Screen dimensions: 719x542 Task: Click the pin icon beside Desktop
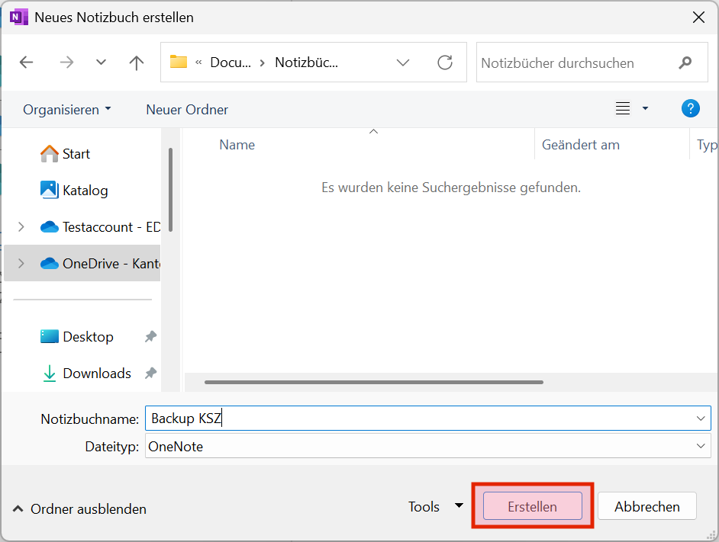150,337
